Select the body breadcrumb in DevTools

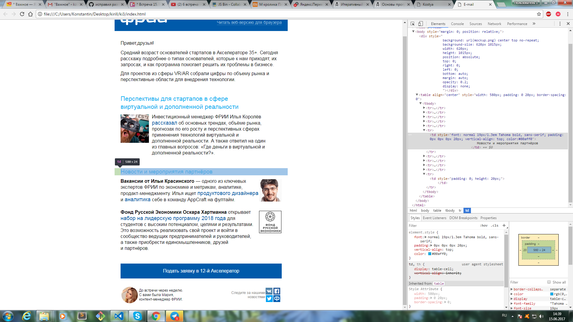tap(425, 210)
